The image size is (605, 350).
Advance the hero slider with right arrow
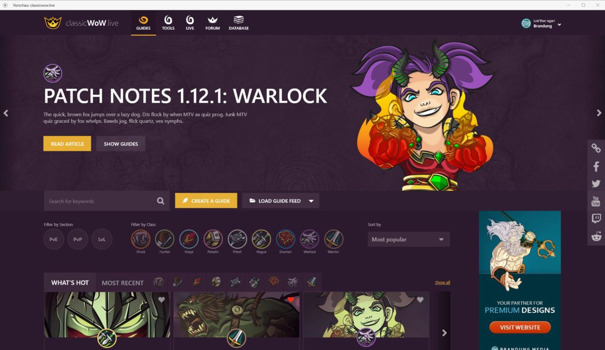pos(599,113)
